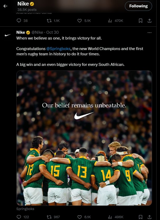160x220 pixels.
Task: Repost the tweet with 967 reposts
Action: [x=53, y=217]
